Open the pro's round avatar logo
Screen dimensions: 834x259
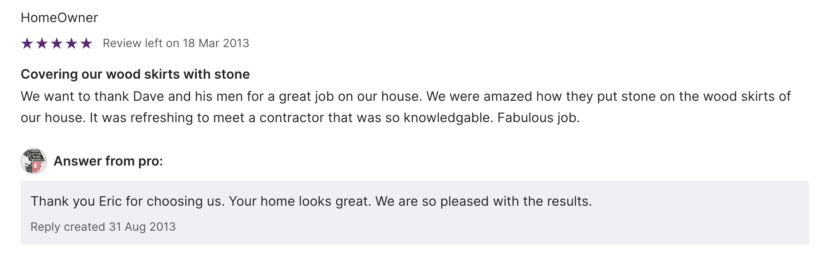coord(34,161)
